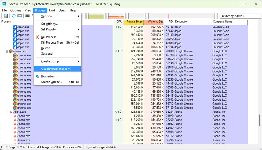Sort by the Working Set column header
Image resolution: width=262 pixels, height=150 pixels.
pyautogui.click(x=154, y=22)
